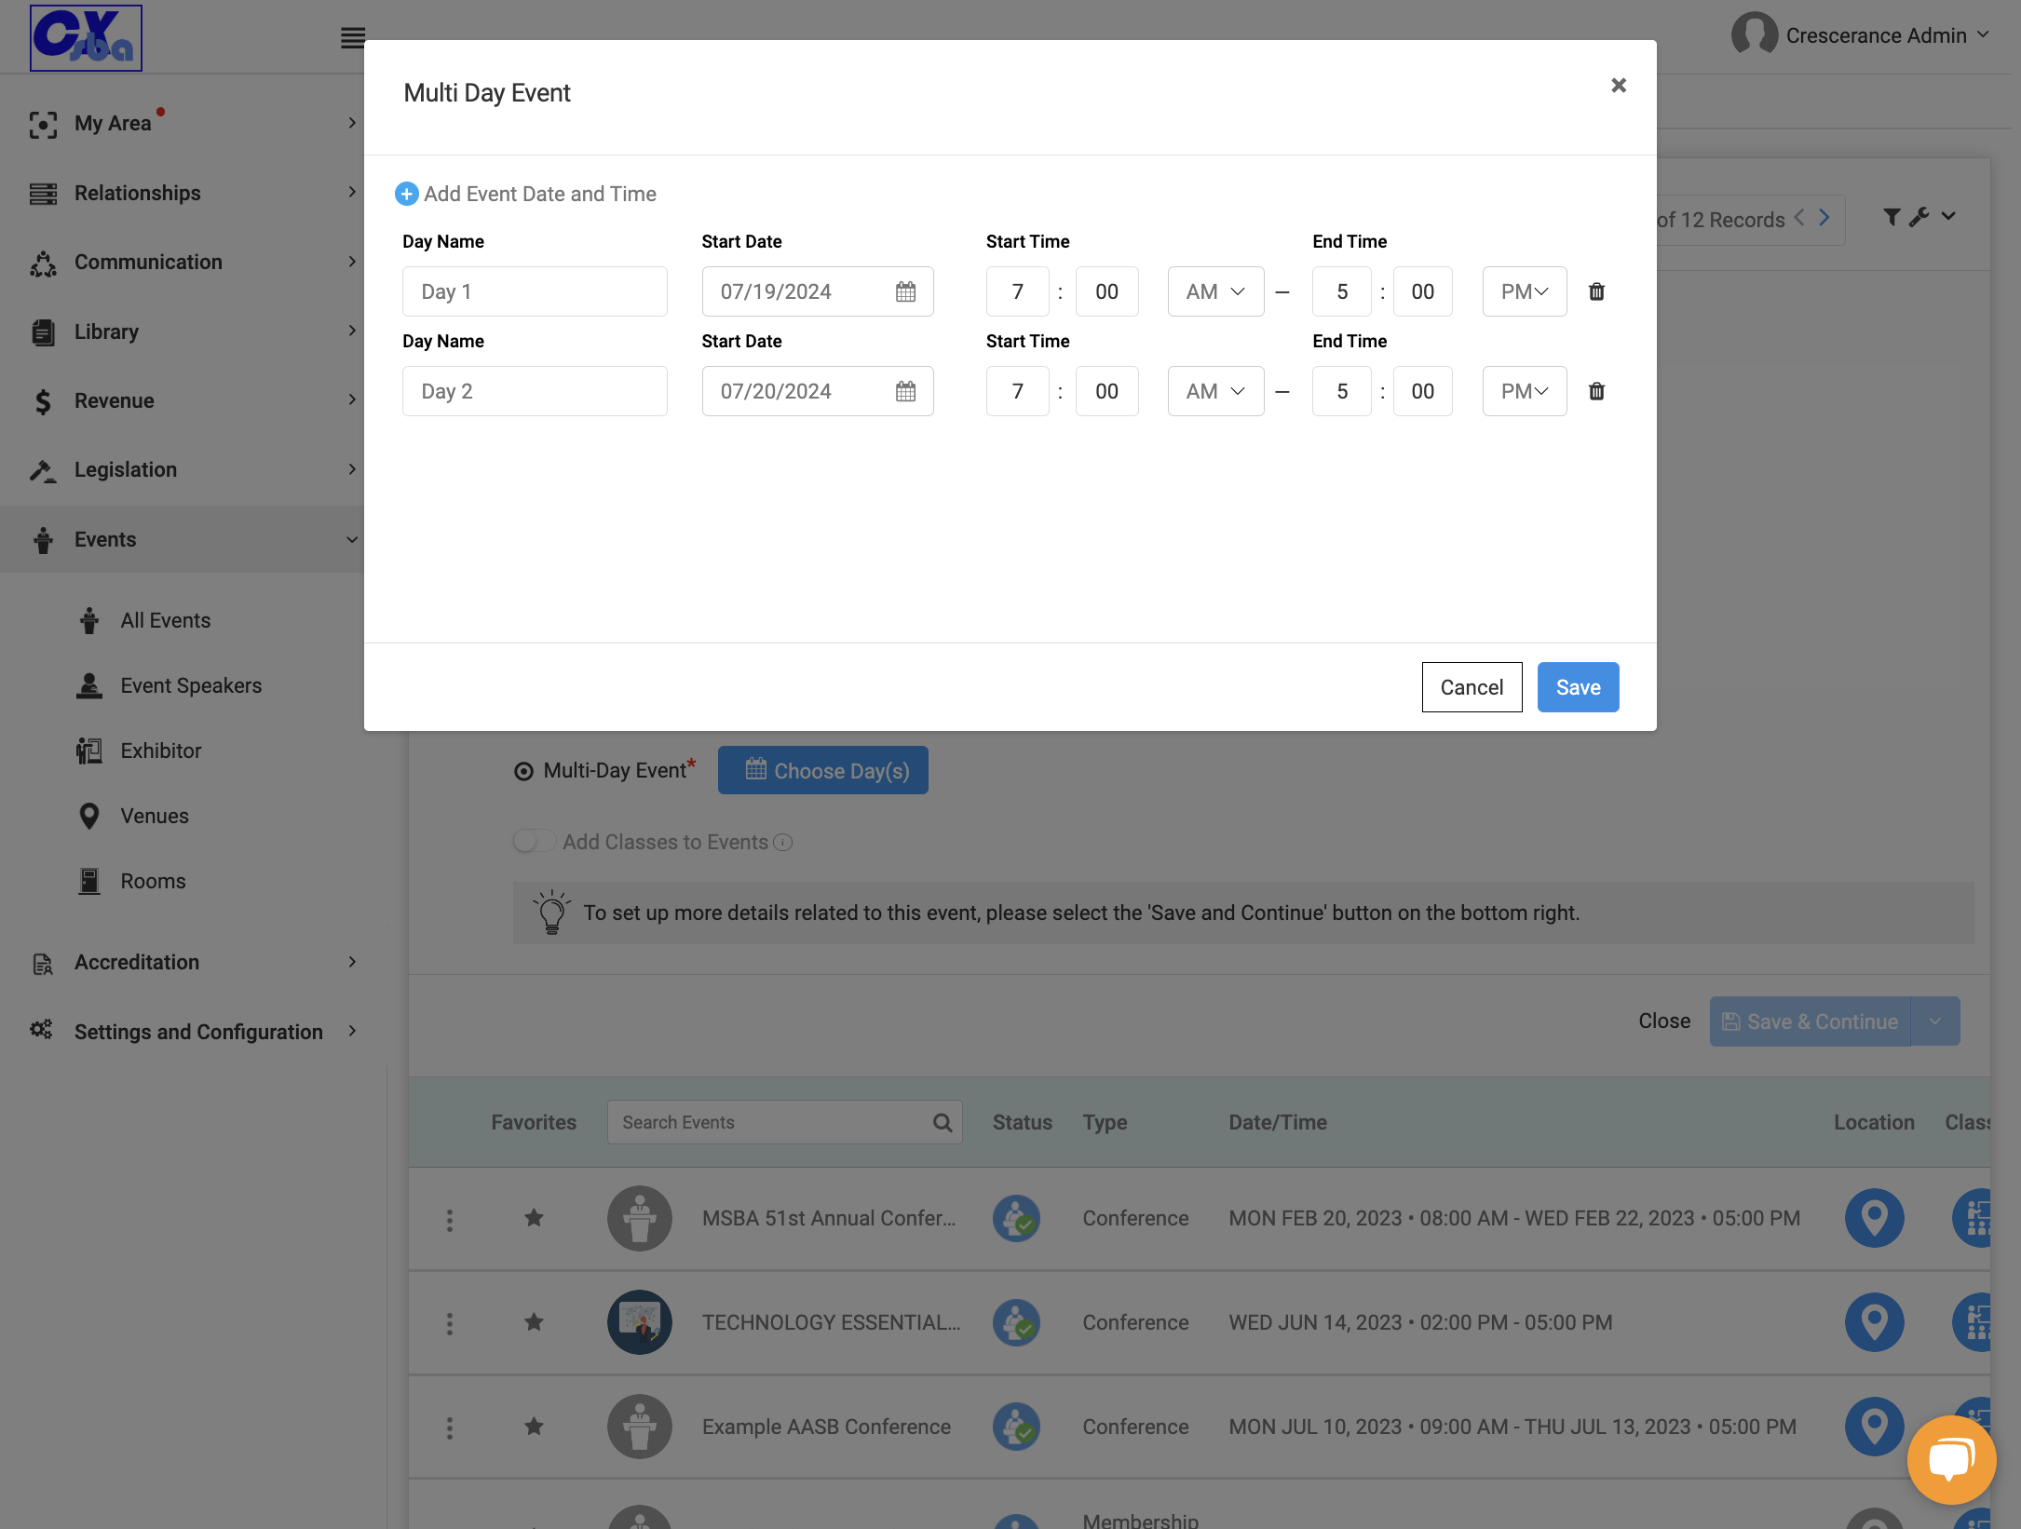Toggle favorite star for MSBA 51st Annual Conference
The width and height of the screenshot is (2021, 1529).
pyautogui.click(x=534, y=1218)
